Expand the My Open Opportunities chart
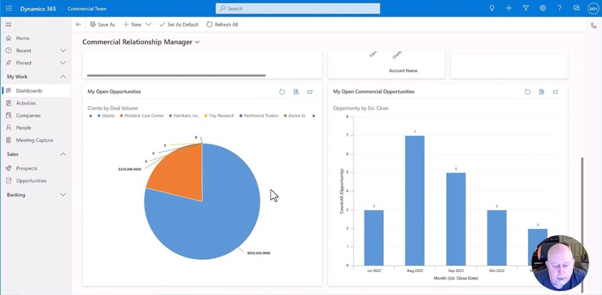The width and height of the screenshot is (602, 295). pyautogui.click(x=310, y=92)
